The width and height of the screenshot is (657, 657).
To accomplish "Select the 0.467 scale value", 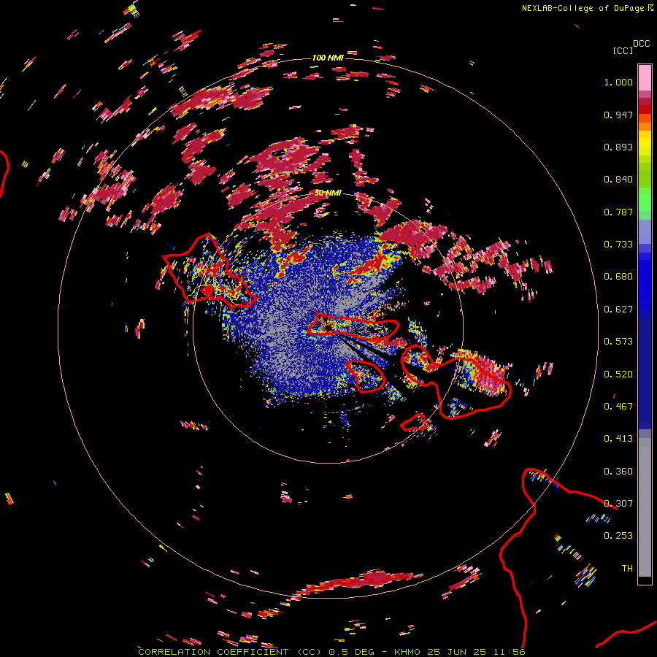I will pyautogui.click(x=618, y=406).
